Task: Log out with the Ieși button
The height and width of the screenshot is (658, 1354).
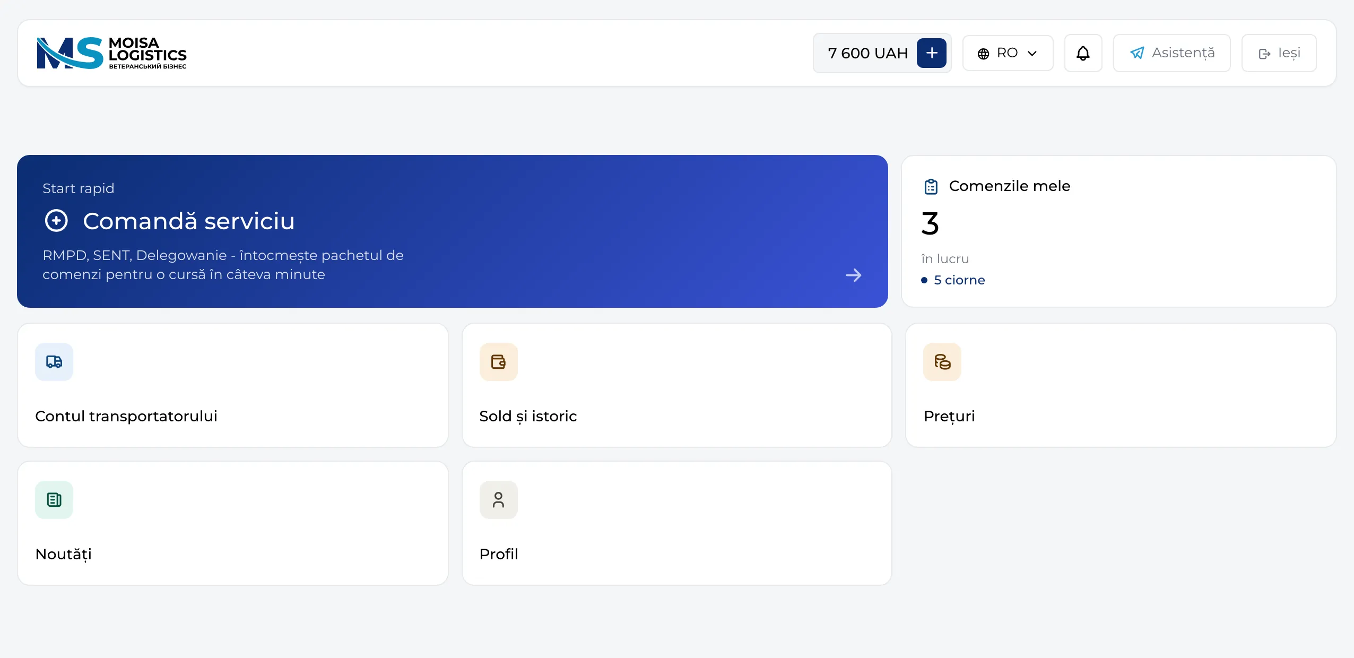Action: [x=1279, y=53]
